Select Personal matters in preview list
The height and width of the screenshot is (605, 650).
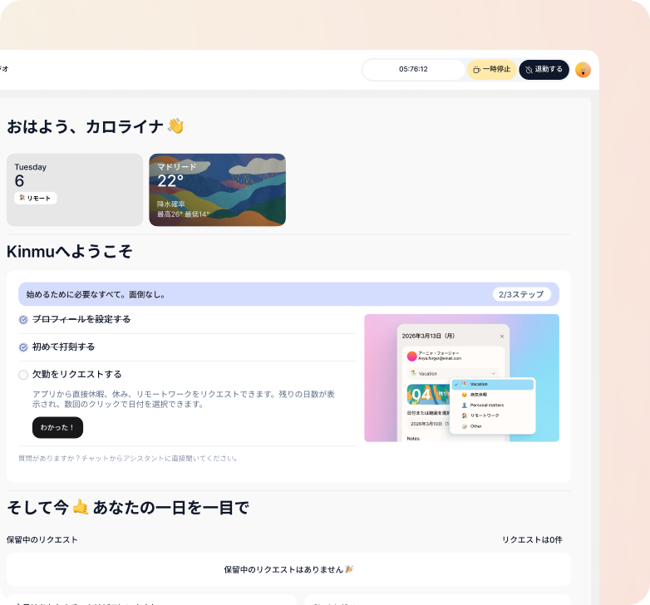(x=492, y=405)
